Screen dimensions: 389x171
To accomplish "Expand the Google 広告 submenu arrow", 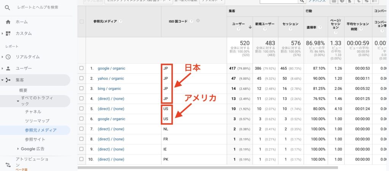I will click(x=18, y=149).
